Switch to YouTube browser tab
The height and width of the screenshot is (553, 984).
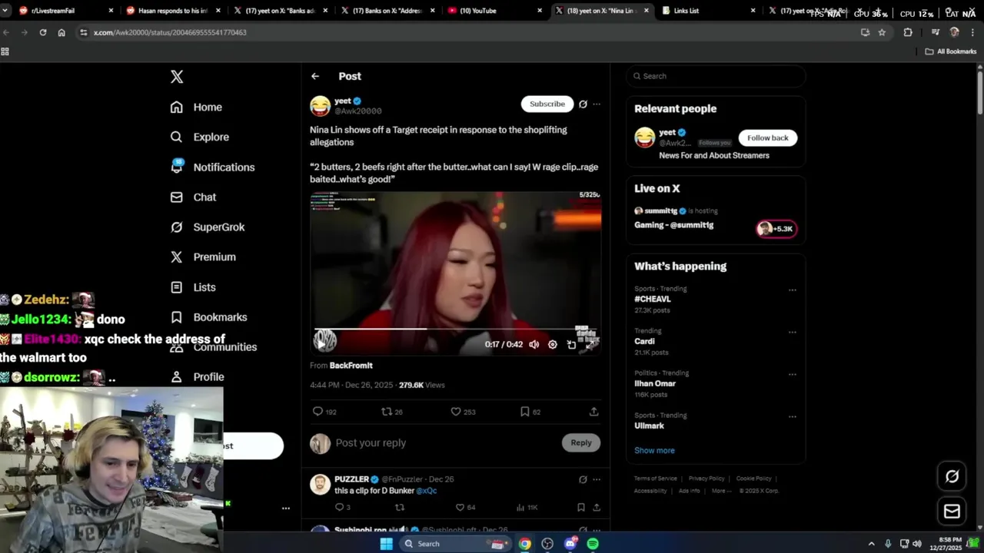(494, 11)
